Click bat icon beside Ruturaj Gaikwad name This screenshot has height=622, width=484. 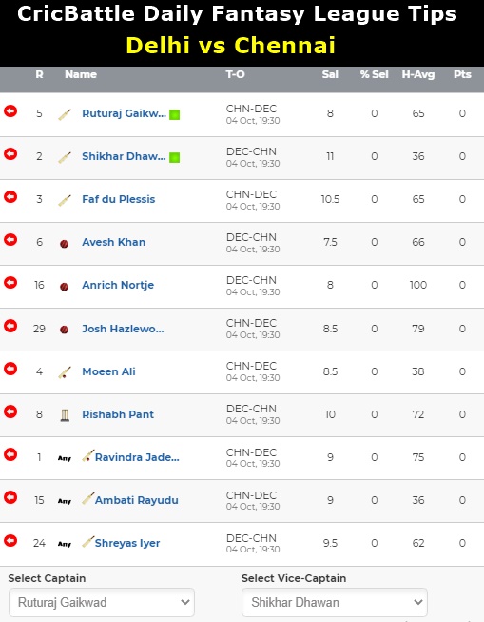[x=65, y=114]
